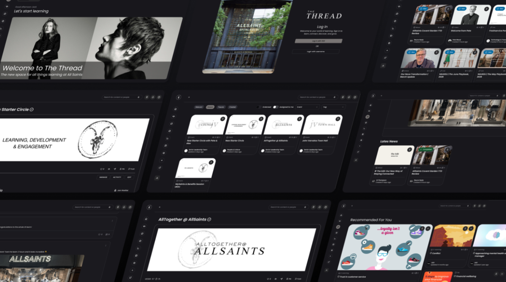Click Pin on the AllTogether @ AllSaints page

point(289,279)
